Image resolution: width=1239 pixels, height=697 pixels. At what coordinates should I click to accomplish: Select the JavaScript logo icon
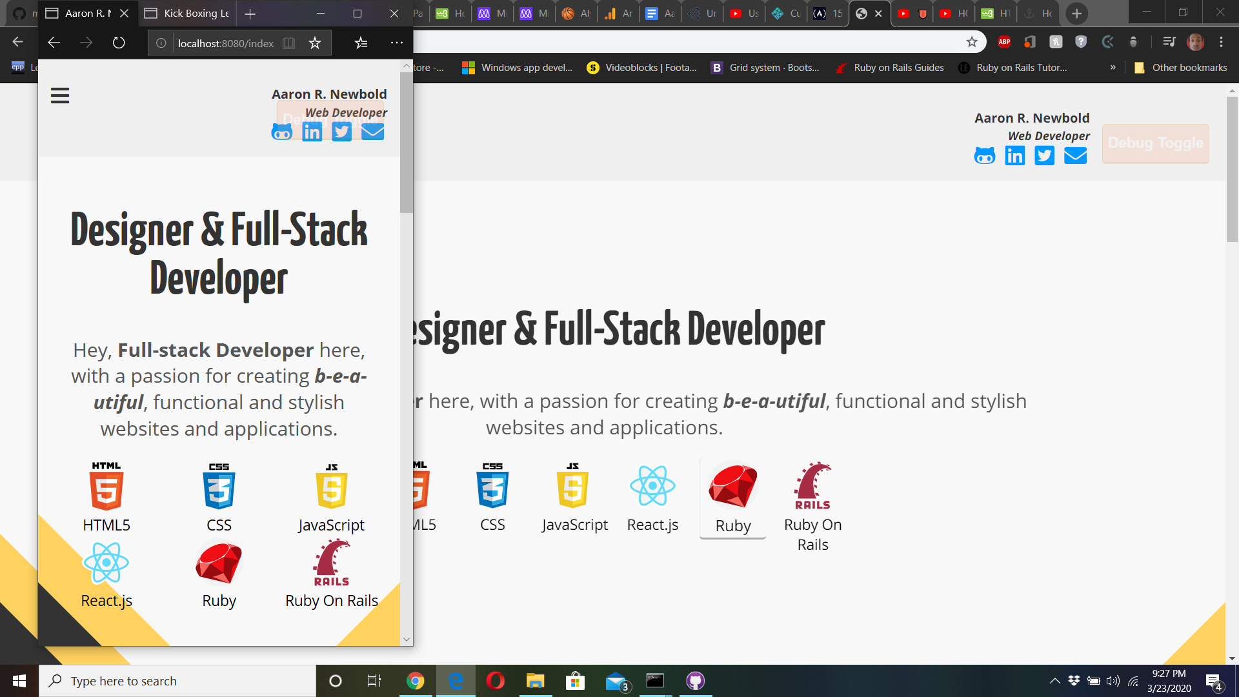click(x=331, y=487)
